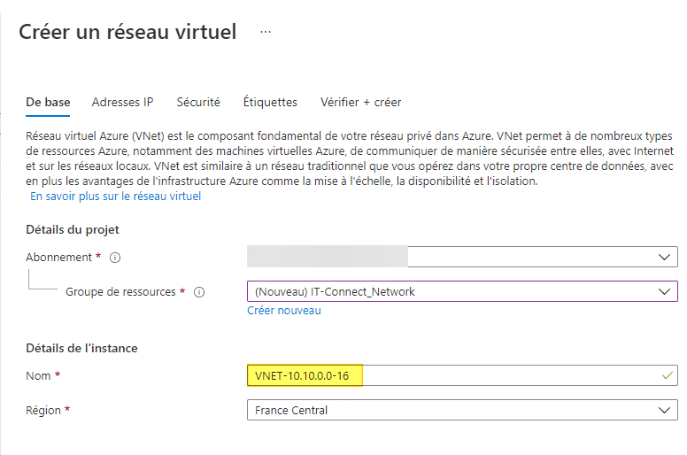Open the more options ellipsis beside the title
The image size is (687, 455).
click(x=266, y=32)
